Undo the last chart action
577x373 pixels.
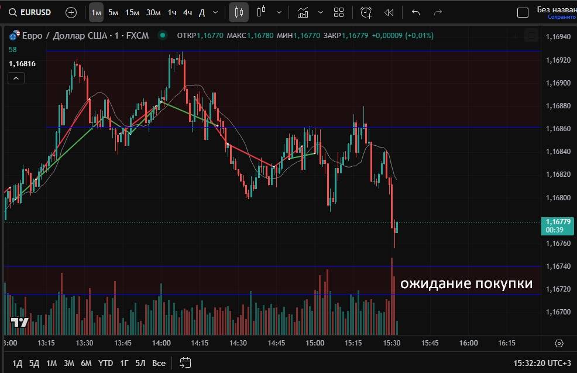click(416, 12)
